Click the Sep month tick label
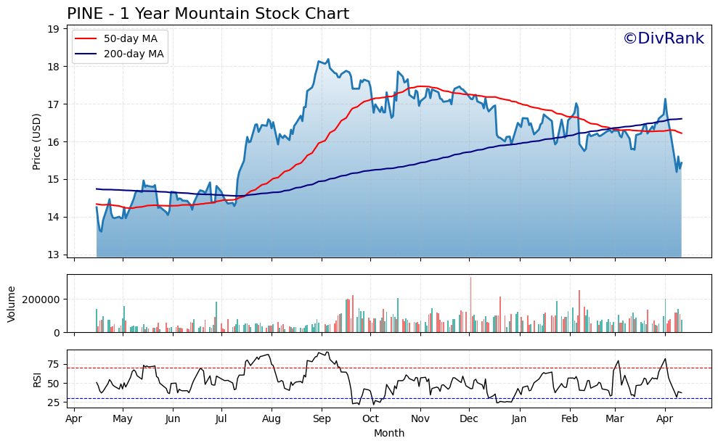718x446 pixels. (322, 419)
